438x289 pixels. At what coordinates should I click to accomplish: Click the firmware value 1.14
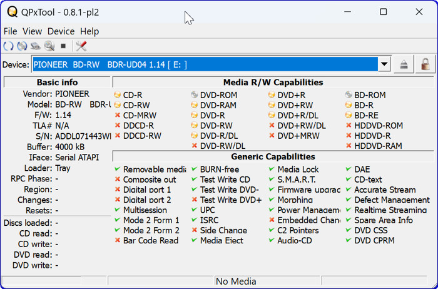[x=63, y=115]
